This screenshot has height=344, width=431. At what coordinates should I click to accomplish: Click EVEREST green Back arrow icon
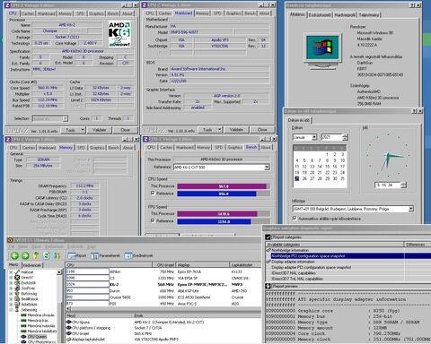(x=14, y=255)
